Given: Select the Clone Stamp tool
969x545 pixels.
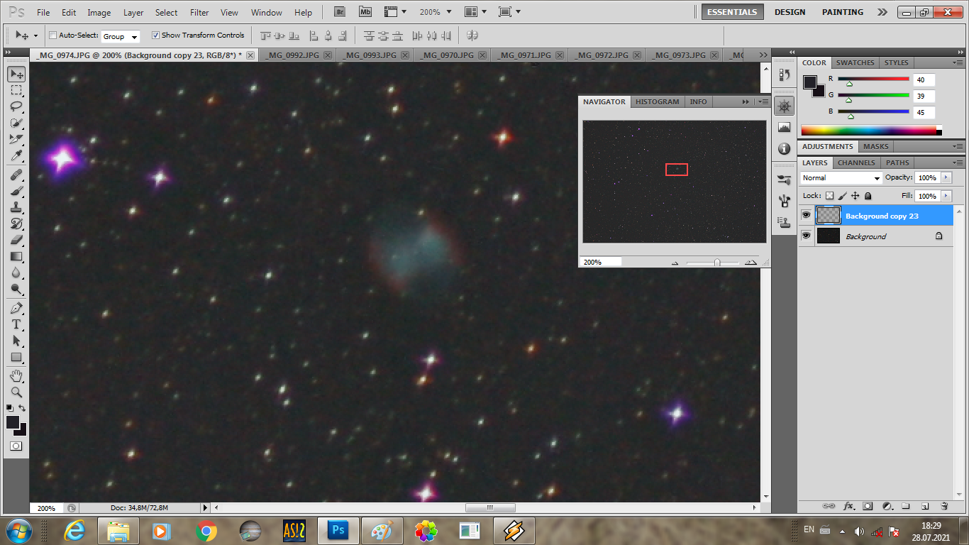Looking at the screenshot, I should coord(16,207).
